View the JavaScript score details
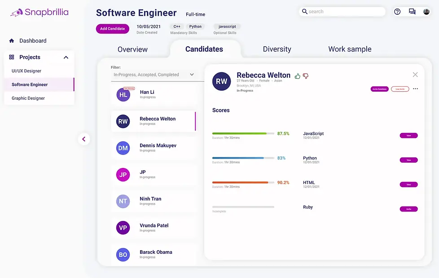 tap(408, 135)
